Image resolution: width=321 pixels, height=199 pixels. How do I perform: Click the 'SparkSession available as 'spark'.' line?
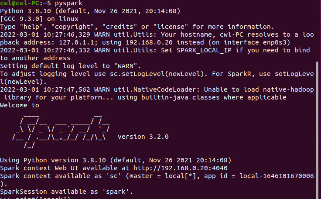67,192
